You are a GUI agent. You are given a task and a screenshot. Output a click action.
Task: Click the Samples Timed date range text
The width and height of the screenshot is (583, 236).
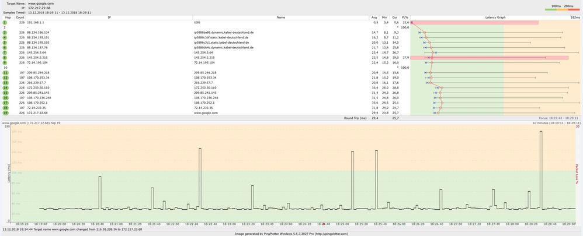60,12
